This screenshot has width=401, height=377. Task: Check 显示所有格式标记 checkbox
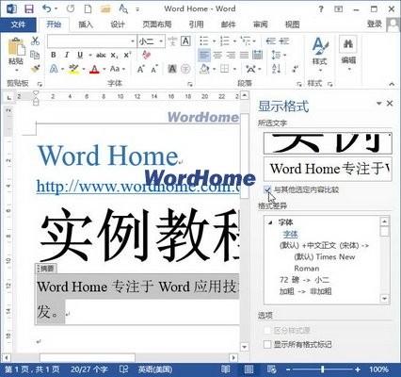click(x=267, y=344)
